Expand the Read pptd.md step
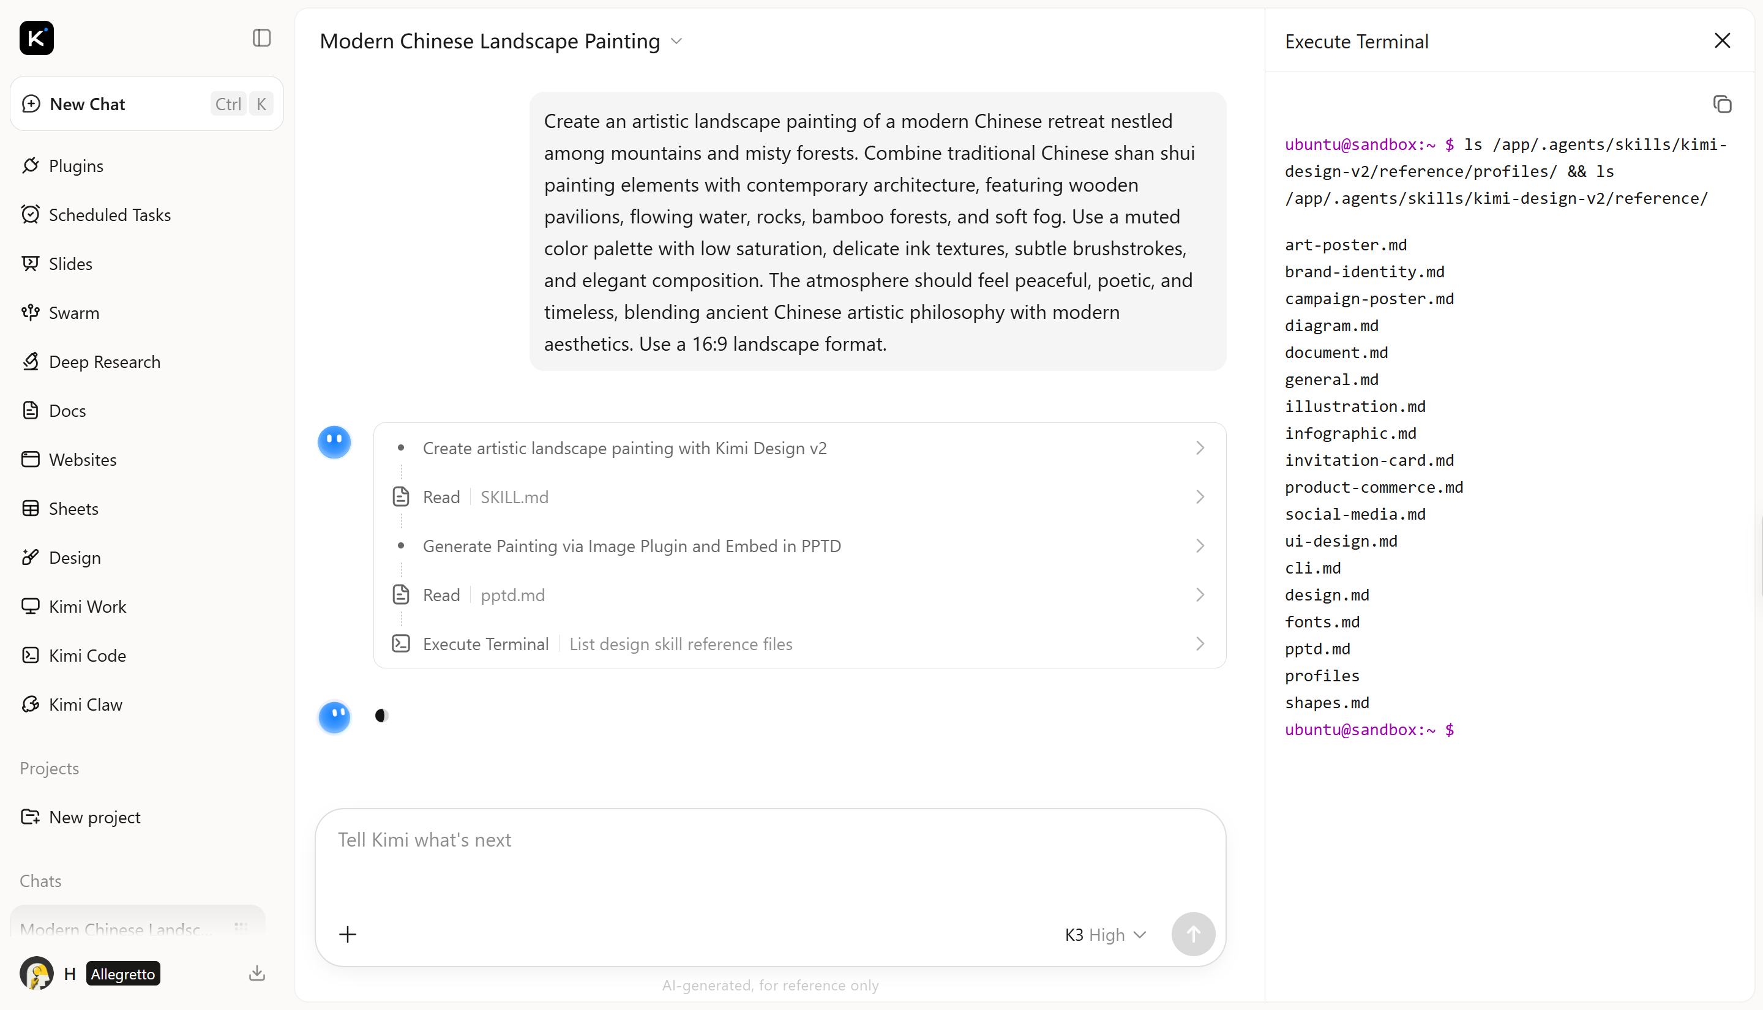The height and width of the screenshot is (1010, 1763). point(799,595)
